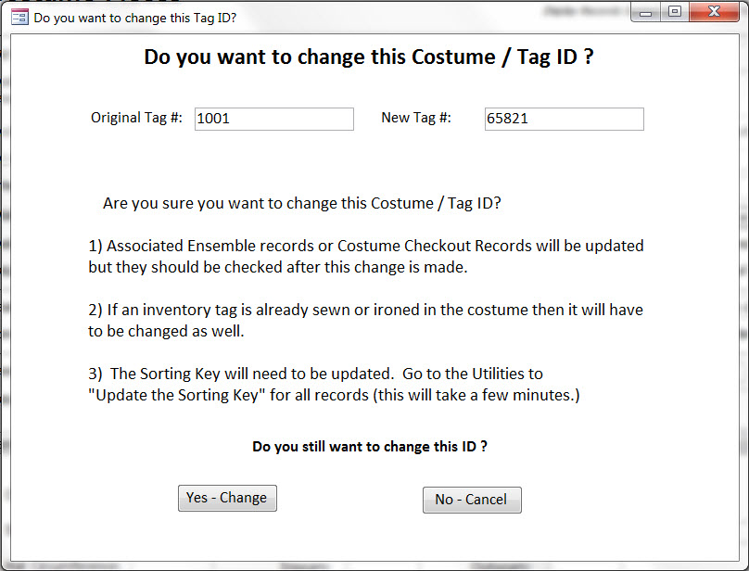Screen dimensions: 749x571
Task: Click 'Do you still want to change' prompt
Action: (x=370, y=446)
